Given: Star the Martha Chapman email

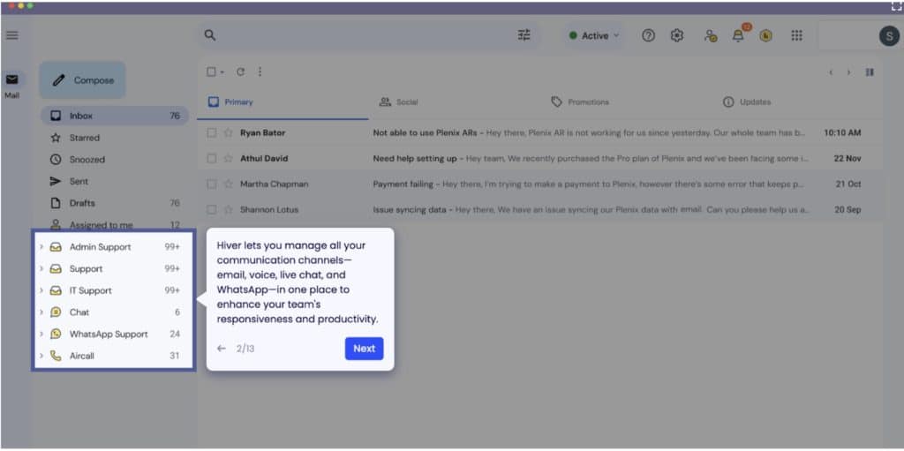Looking at the screenshot, I should tap(229, 184).
